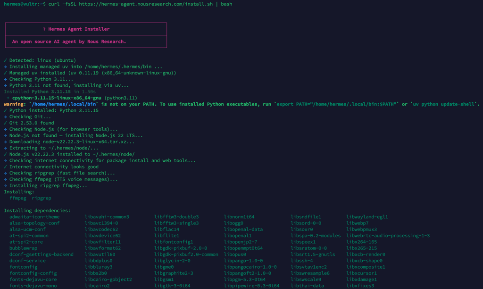Click the package name 'libxcursor1'

tap(362, 273)
